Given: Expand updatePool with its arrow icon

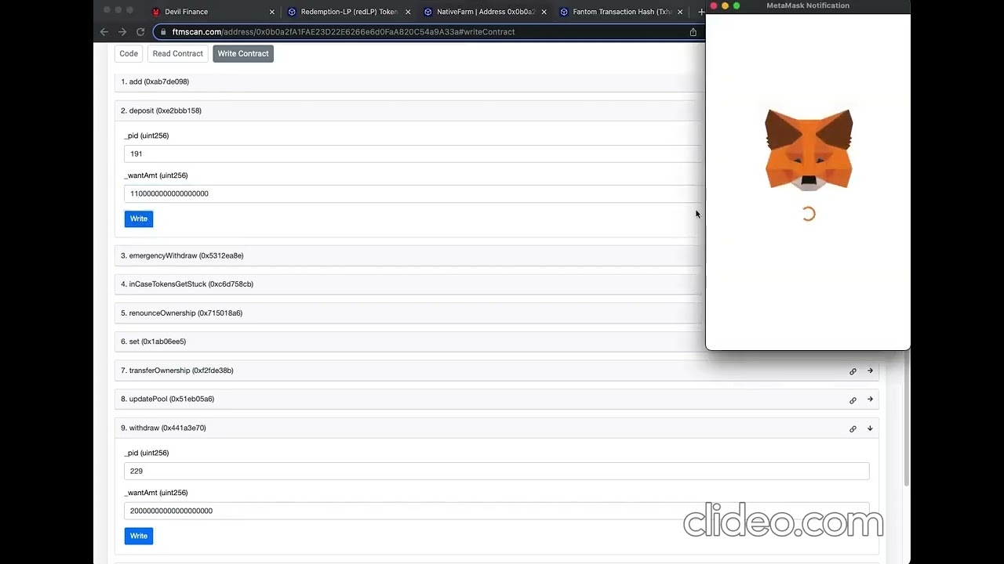Looking at the screenshot, I should [870, 399].
